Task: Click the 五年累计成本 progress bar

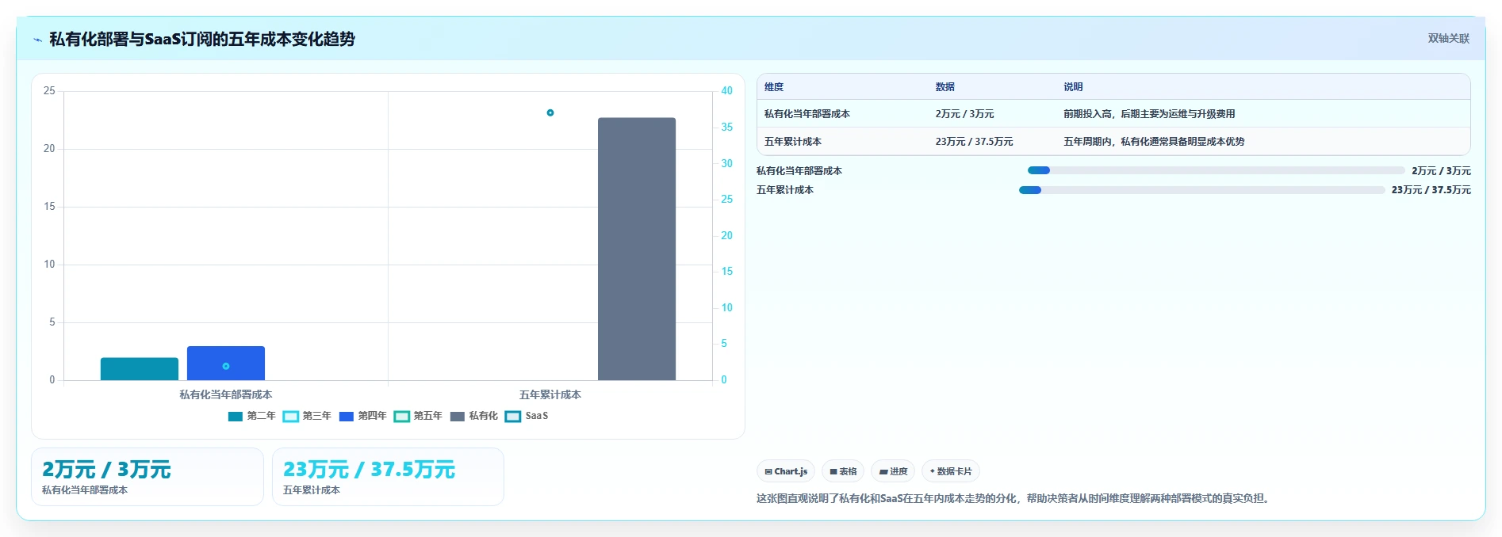Action: tap(1201, 190)
